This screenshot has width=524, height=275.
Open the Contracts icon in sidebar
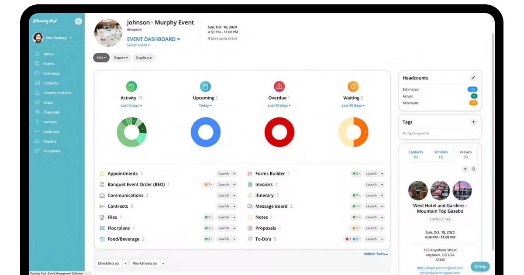point(38,131)
